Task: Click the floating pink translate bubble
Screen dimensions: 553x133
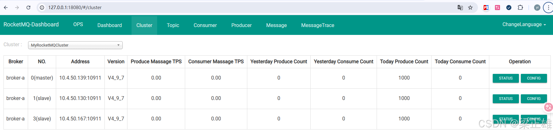Action: [x=549, y=107]
